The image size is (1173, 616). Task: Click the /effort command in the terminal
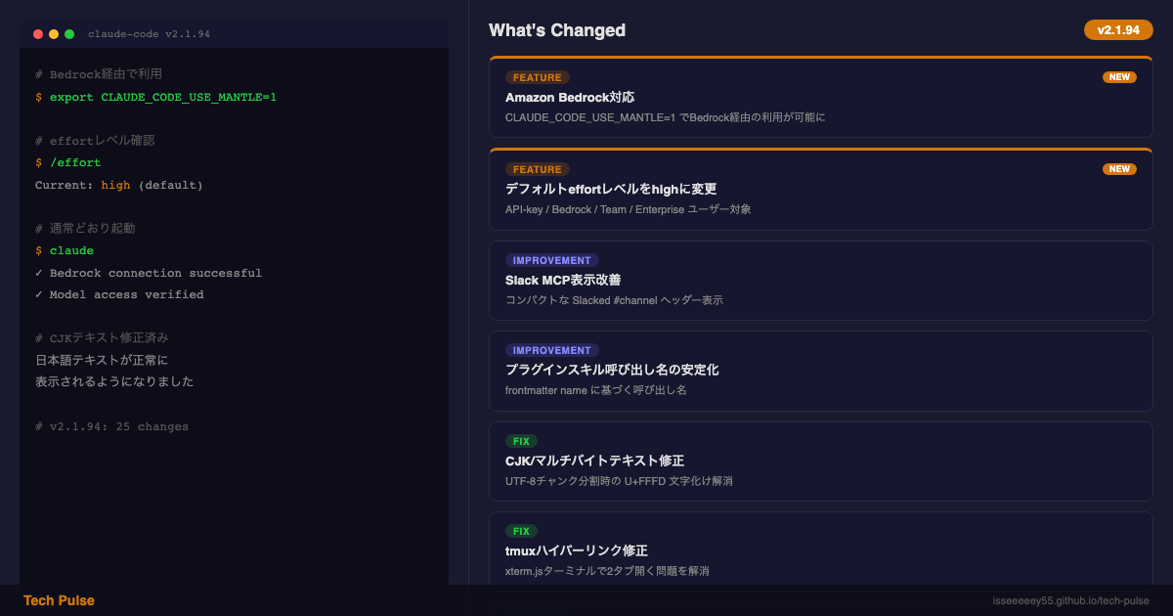[75, 162]
